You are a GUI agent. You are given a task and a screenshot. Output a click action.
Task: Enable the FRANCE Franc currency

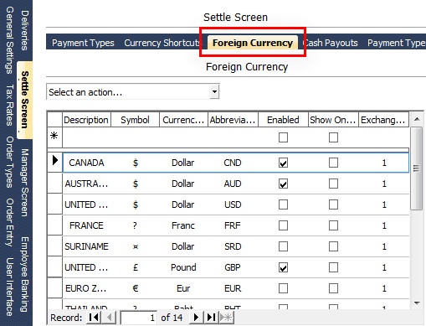tap(283, 225)
